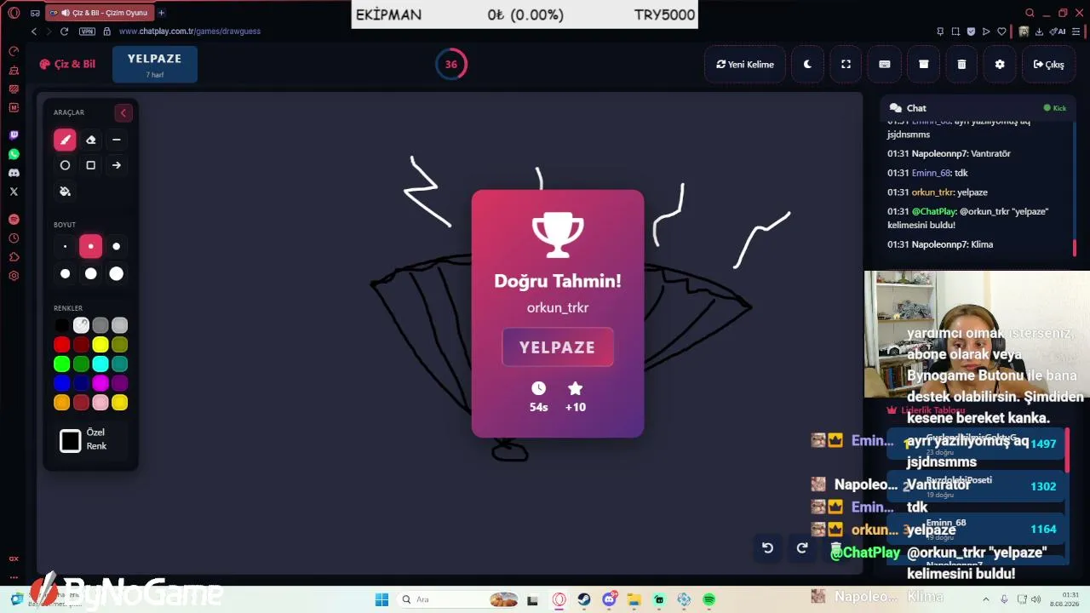Toggle fullscreen mode
The height and width of the screenshot is (613, 1090).
846,64
